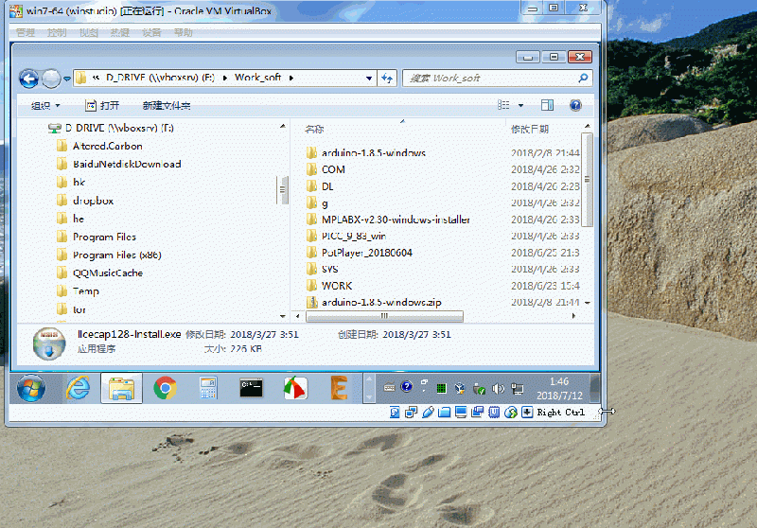Select the DL folder
Screen dimensions: 757x528
[x=320, y=186]
